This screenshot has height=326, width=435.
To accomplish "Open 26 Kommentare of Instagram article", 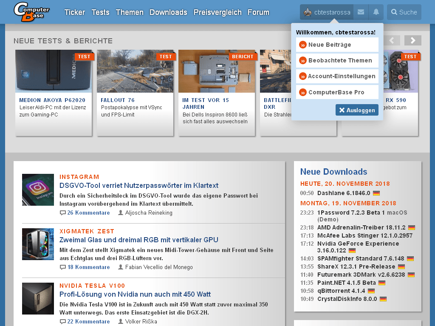I will point(88,213).
